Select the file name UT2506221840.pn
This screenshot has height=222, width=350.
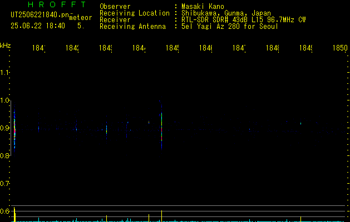[40, 15]
